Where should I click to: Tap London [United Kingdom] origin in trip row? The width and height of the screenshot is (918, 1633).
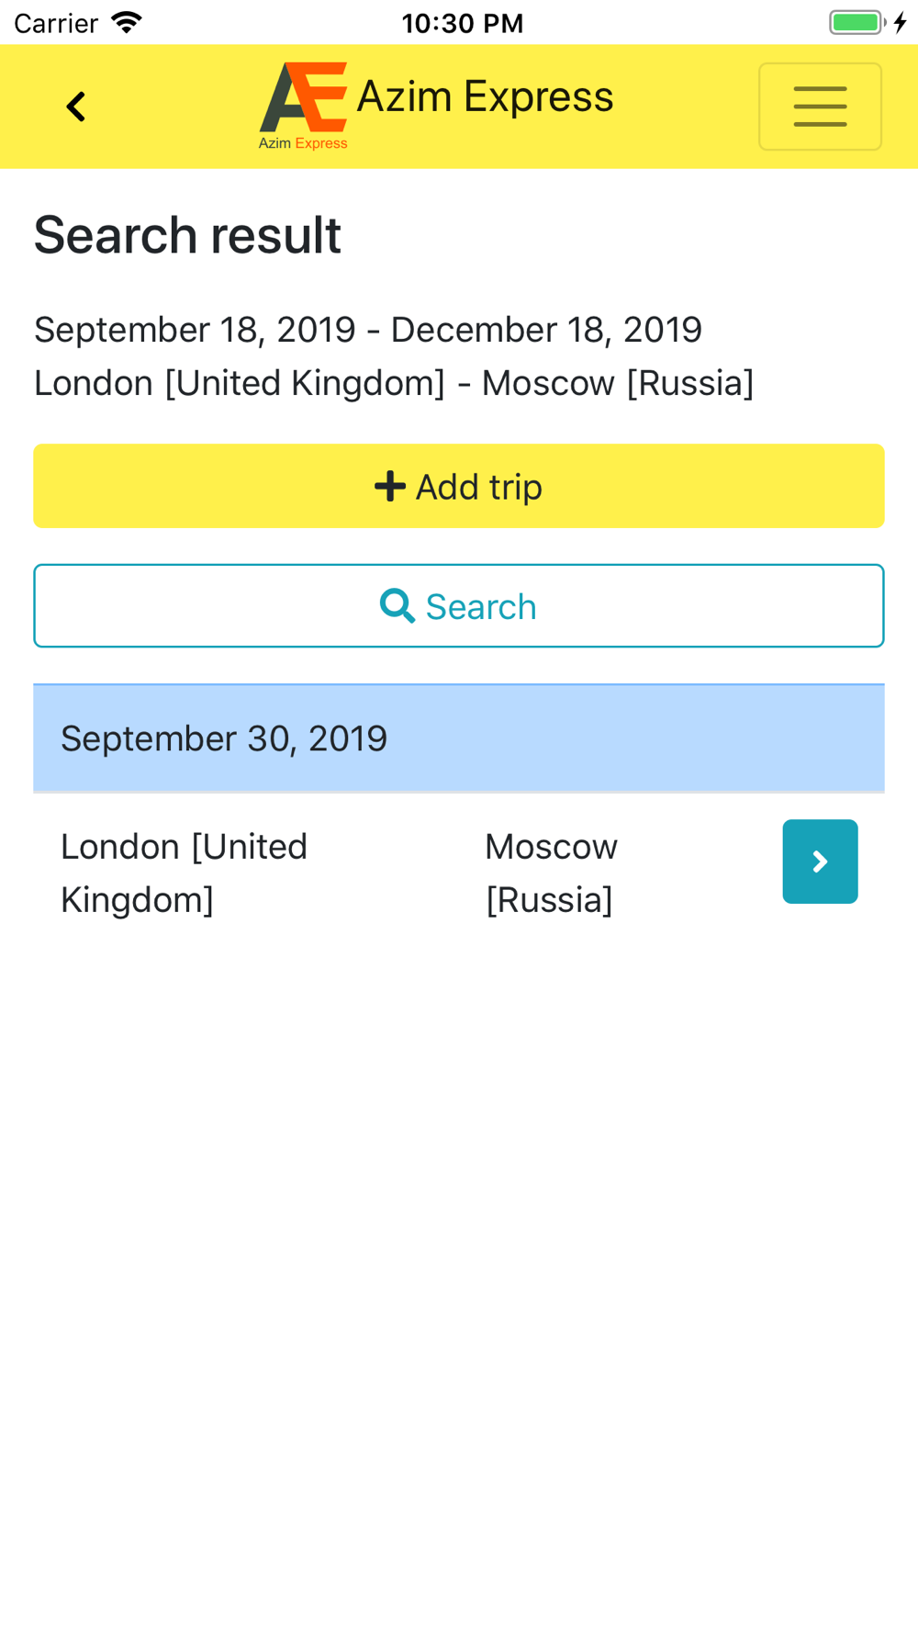click(184, 873)
